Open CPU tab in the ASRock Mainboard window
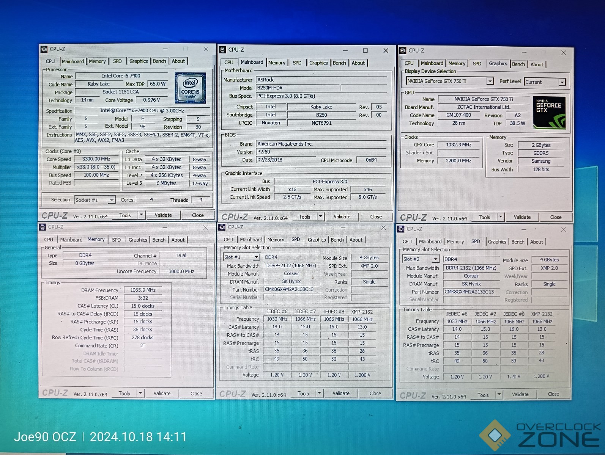 [229, 63]
